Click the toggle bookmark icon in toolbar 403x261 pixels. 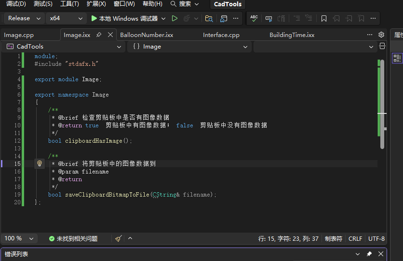click(x=324, y=18)
